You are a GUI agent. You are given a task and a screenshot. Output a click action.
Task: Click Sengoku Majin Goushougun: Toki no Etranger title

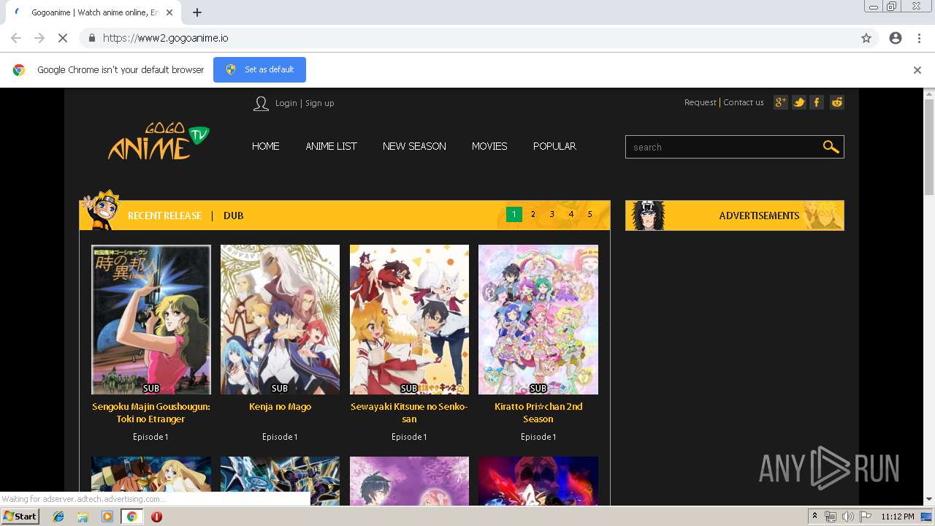pyautogui.click(x=151, y=413)
